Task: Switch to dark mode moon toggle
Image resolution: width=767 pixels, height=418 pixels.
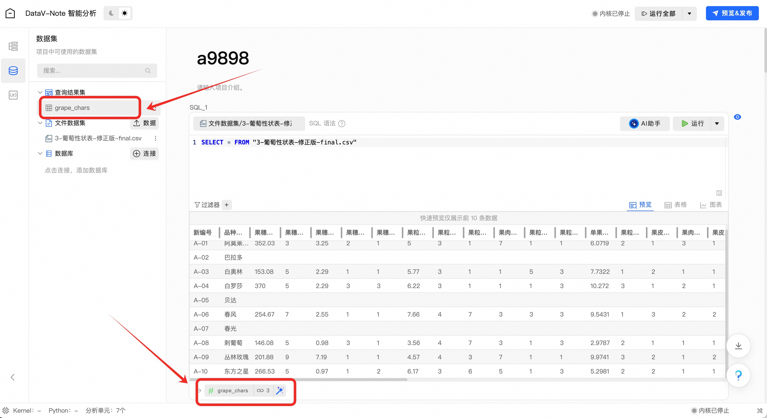Action: [x=111, y=13]
